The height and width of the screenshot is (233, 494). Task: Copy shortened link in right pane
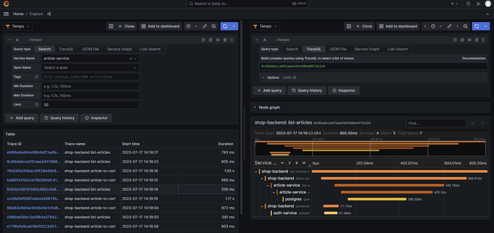pyautogui.click(x=449, y=26)
